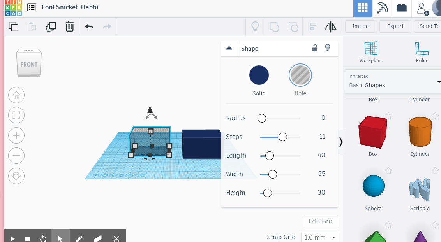Open the Snap Grid dropdown

320,237
